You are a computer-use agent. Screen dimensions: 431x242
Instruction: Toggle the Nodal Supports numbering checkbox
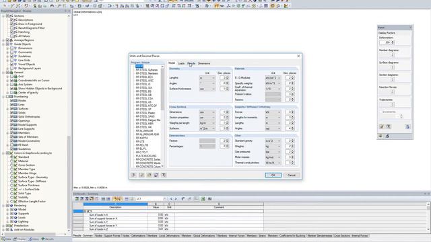pyautogui.click(x=12, y=125)
